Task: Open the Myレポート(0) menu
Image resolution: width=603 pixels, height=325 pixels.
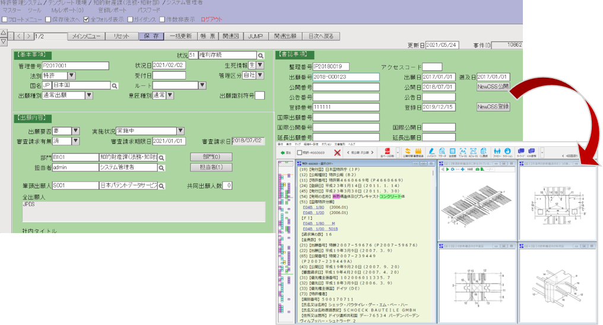Action: point(67,10)
